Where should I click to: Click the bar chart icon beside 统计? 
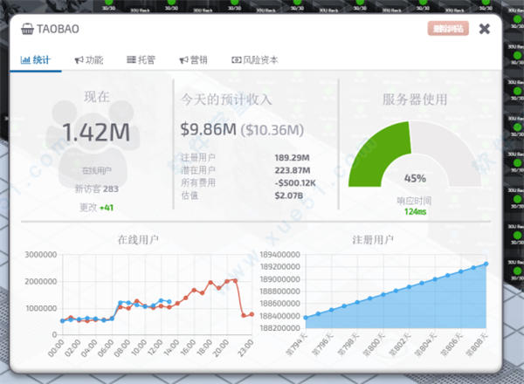point(25,60)
